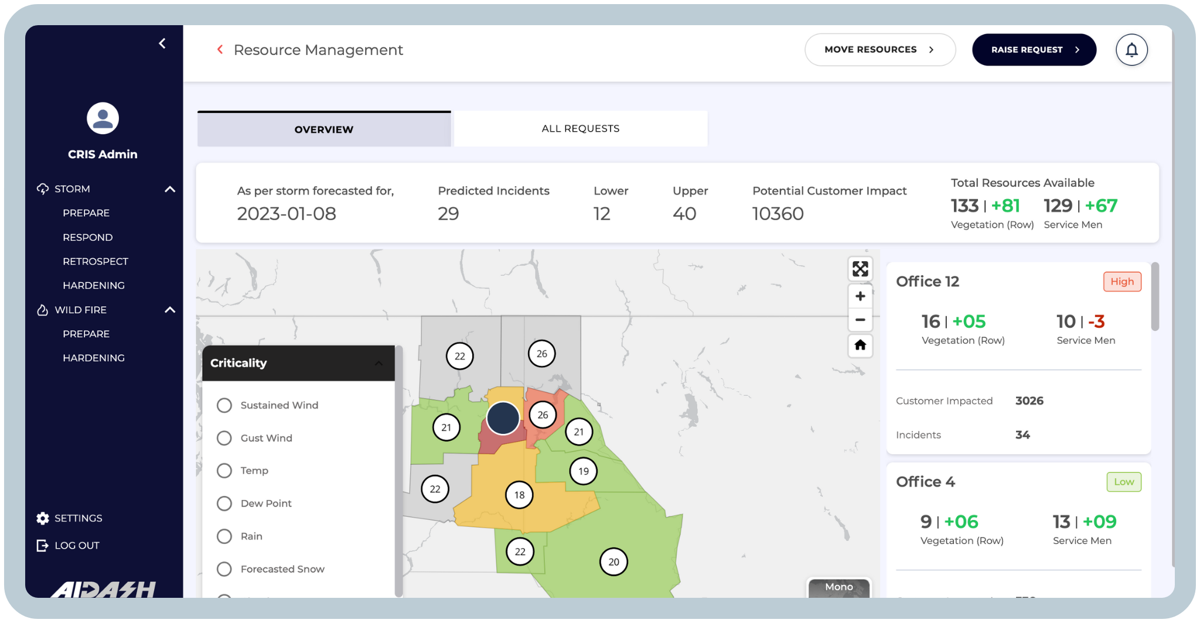1200x623 pixels.
Task: Click the Raise Request button
Action: tap(1034, 50)
